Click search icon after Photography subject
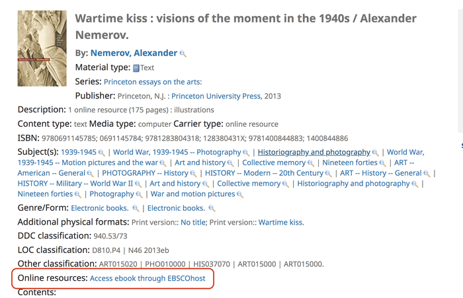The width and height of the screenshot is (463, 298). (x=140, y=195)
